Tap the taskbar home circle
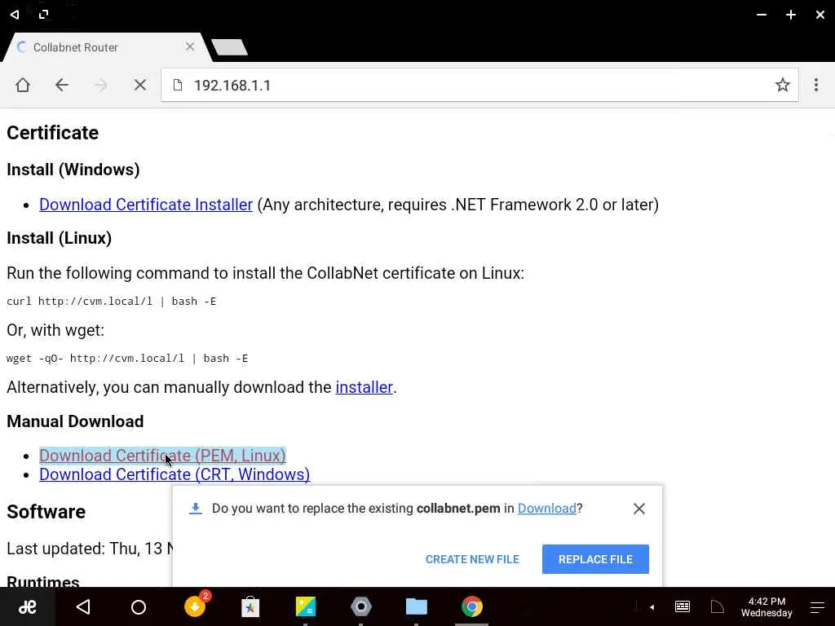Screen dimensions: 835x626 [139, 606]
